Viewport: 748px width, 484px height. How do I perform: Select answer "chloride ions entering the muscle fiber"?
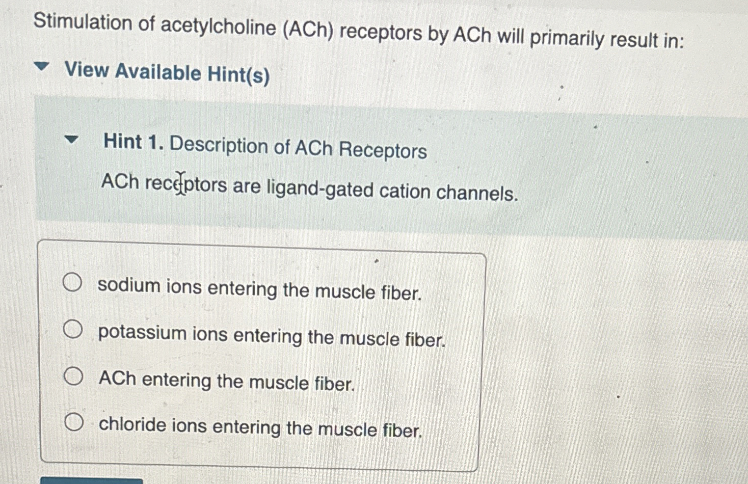[x=74, y=422]
